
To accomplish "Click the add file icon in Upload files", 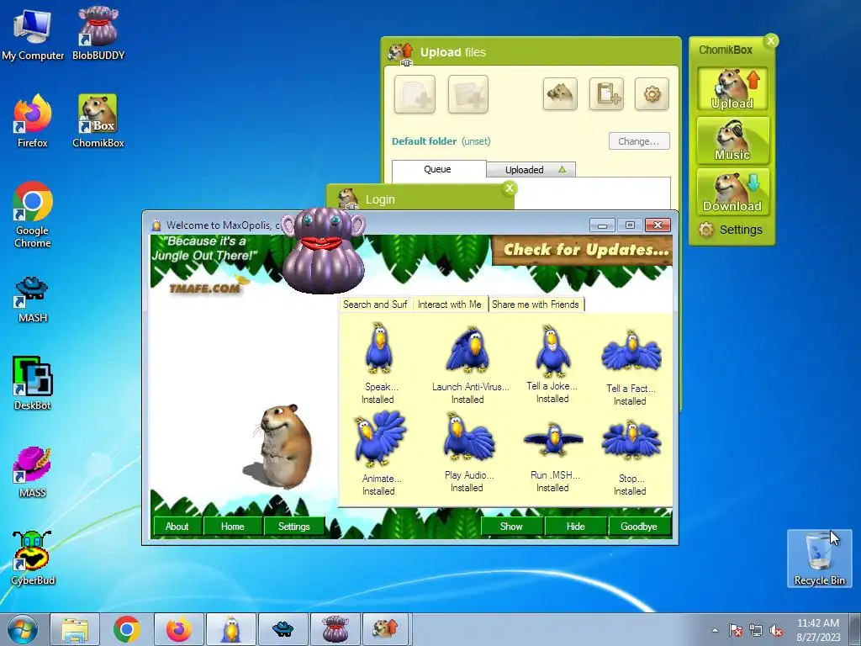I will coord(415,94).
